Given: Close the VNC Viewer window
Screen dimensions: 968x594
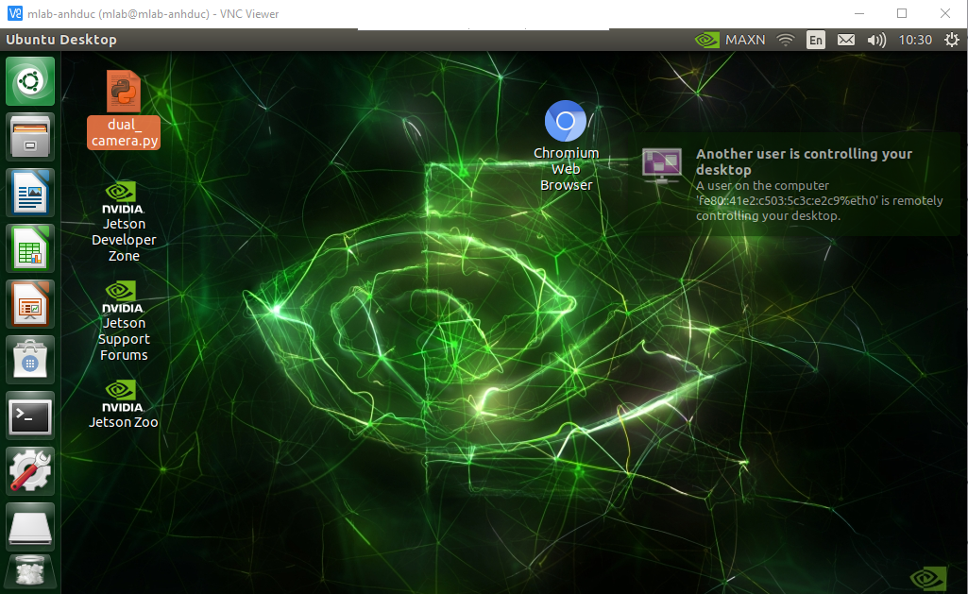Looking at the screenshot, I should tap(945, 13).
